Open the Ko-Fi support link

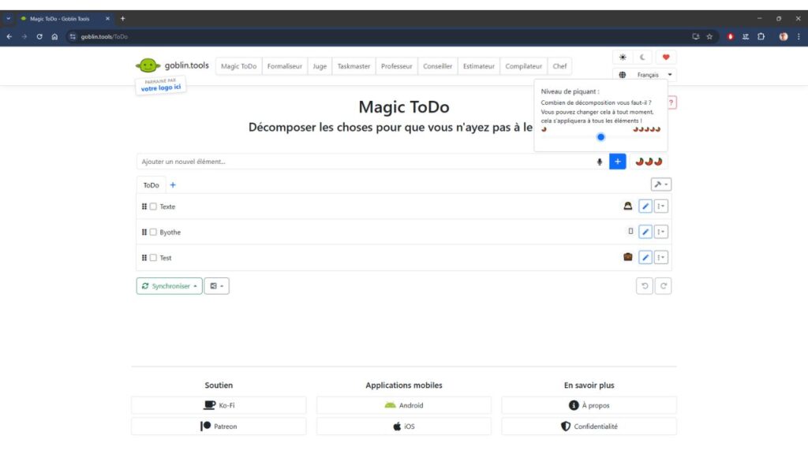click(x=219, y=405)
